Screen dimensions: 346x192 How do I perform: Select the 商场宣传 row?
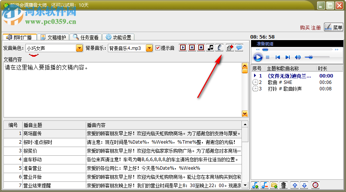(123, 133)
